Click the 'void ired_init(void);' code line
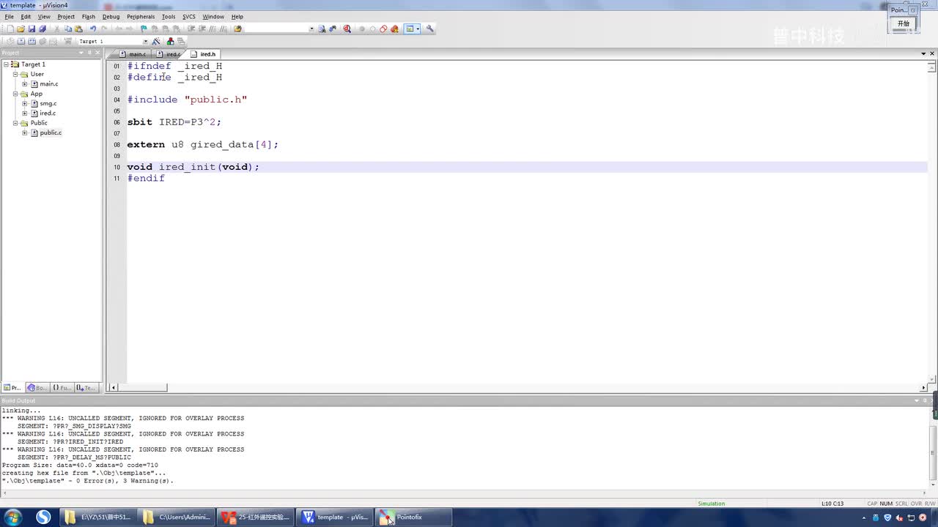This screenshot has width=938, height=527. (193, 167)
